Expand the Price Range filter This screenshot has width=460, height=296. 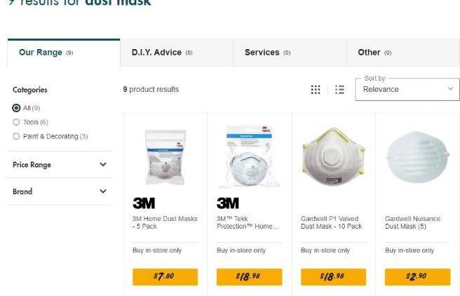pos(60,165)
